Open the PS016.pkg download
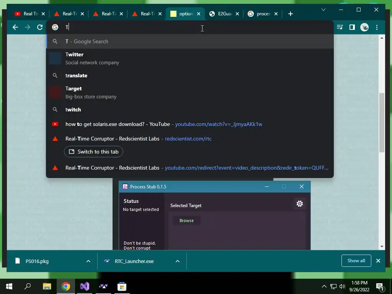Image resolution: width=392 pixels, height=294 pixels. [37, 261]
